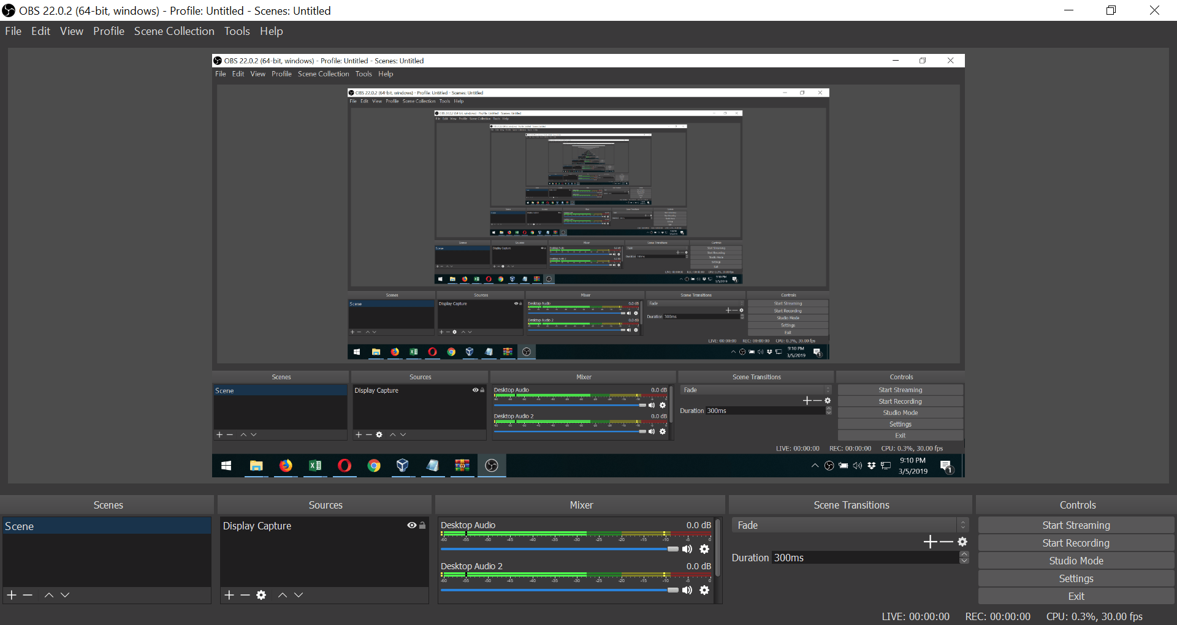
Task: Open the Scene Collection menu
Action: click(174, 31)
